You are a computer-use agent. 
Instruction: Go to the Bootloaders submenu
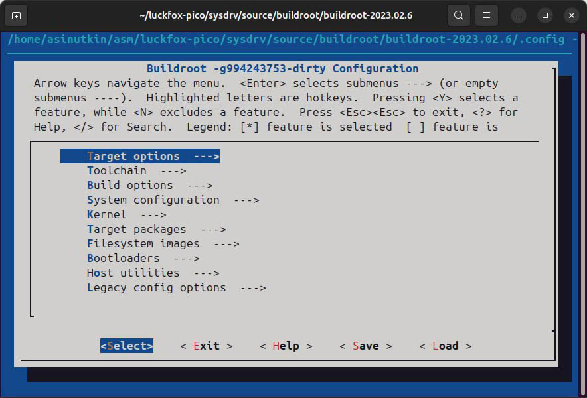pos(143,258)
